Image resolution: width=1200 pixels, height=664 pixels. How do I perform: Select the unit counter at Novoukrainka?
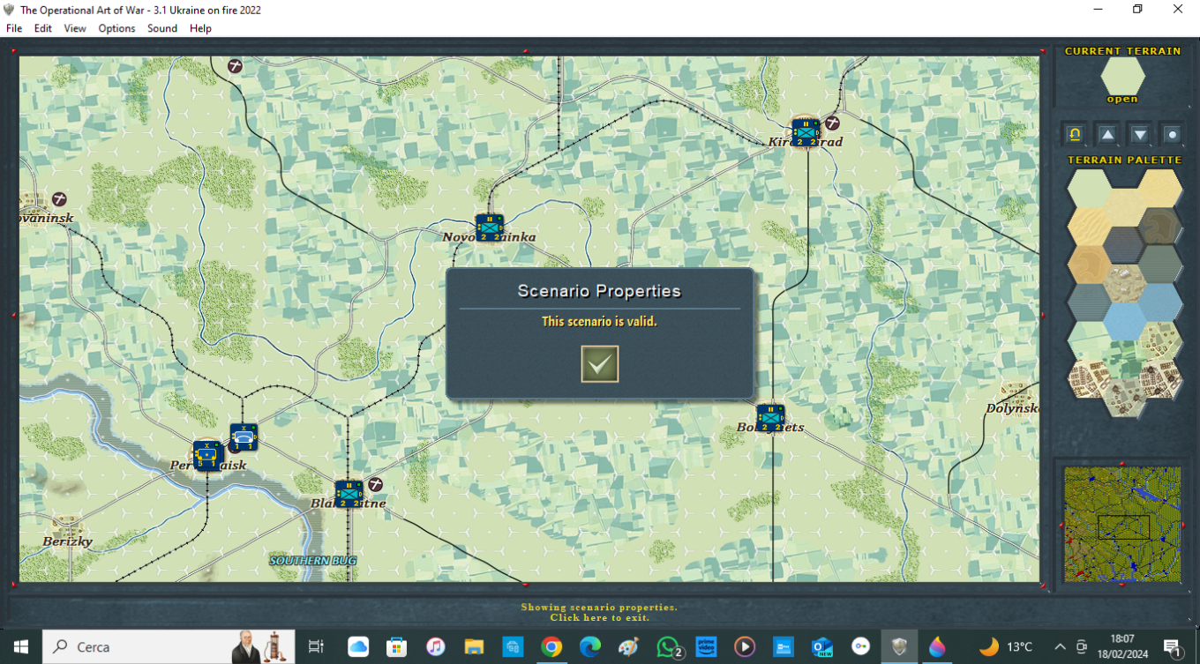point(489,228)
